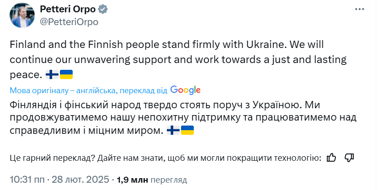Click the thumbs down translation feedback icon
The height and width of the screenshot is (190, 378).
349,158
